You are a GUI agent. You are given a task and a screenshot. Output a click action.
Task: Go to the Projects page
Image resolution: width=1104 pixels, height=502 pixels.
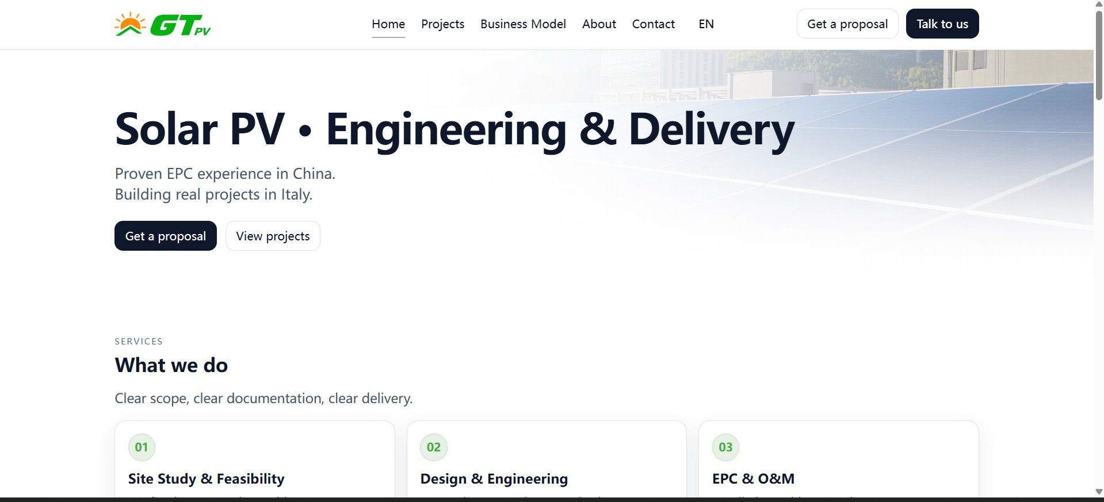442,24
